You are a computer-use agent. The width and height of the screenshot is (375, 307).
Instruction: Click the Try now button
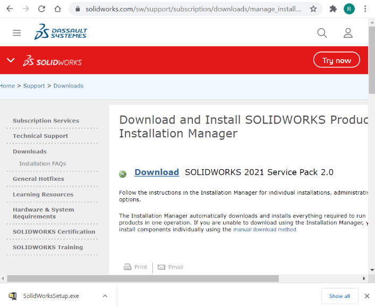337,60
